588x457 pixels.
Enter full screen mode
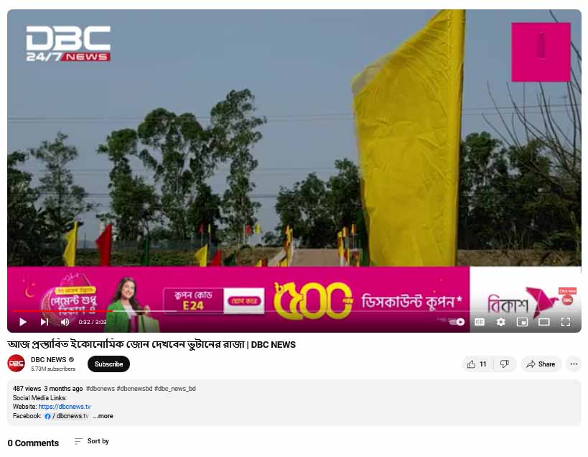[x=566, y=322]
